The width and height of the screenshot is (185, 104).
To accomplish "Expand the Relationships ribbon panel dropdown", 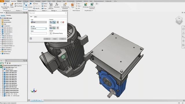I will 32,11.
